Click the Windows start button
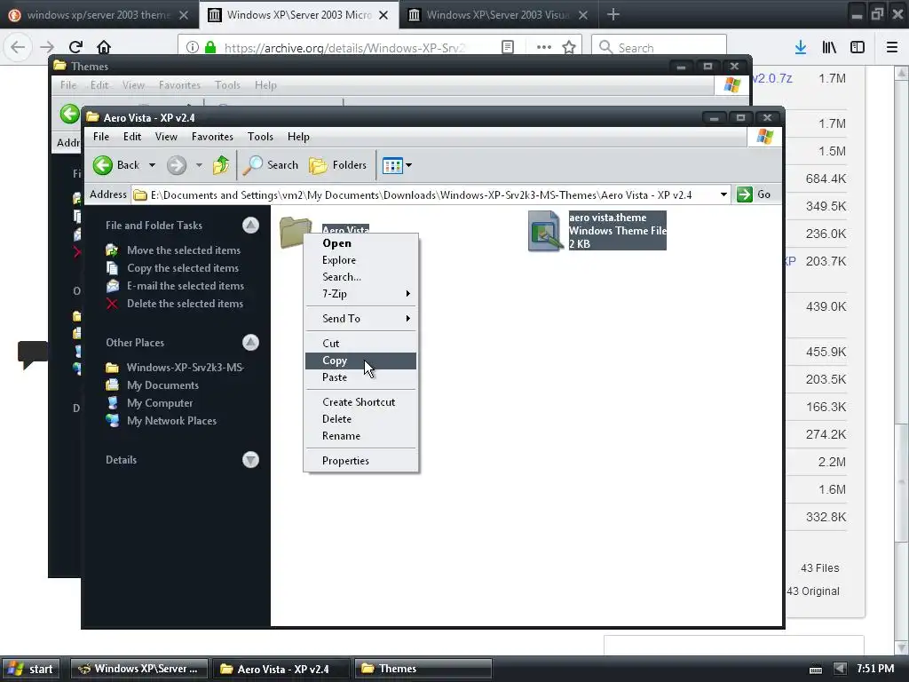 [x=31, y=669]
